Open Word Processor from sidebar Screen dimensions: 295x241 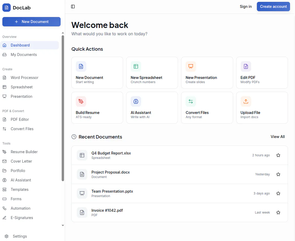tap(30, 78)
